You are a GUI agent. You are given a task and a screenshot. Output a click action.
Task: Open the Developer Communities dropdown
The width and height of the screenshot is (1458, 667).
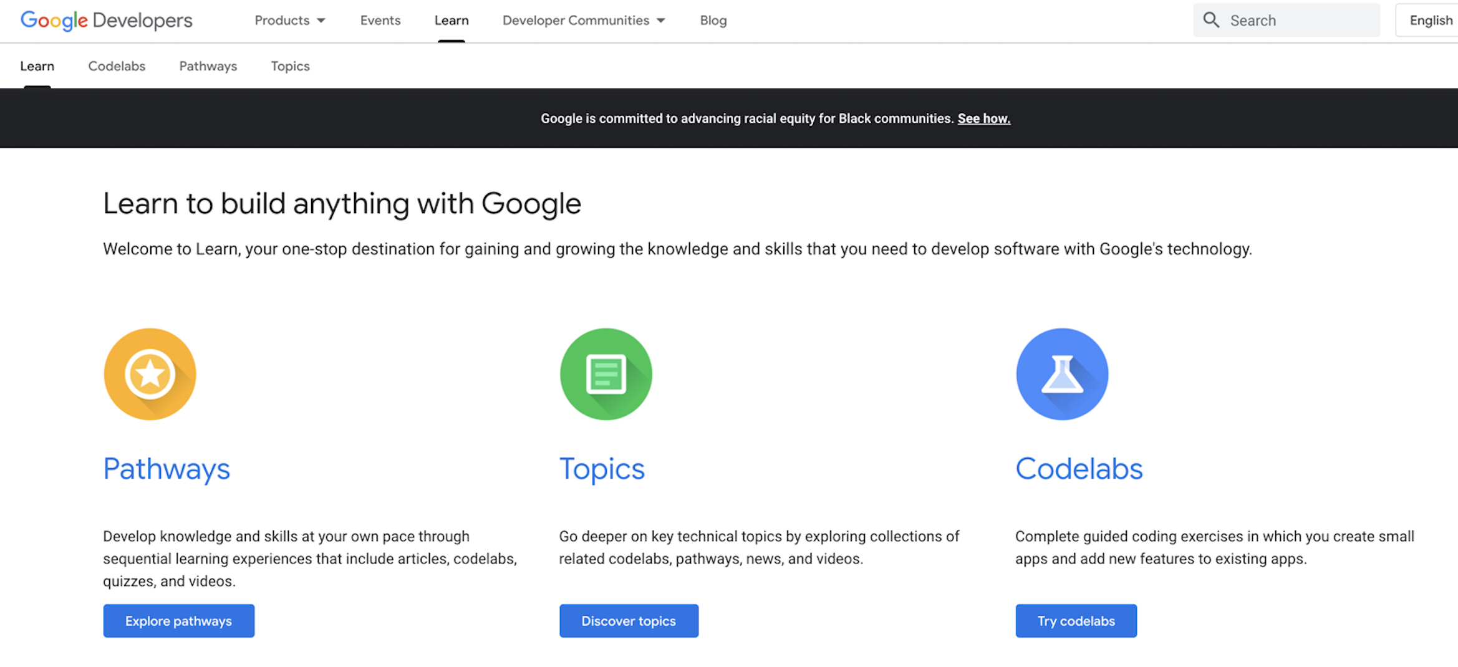(583, 21)
